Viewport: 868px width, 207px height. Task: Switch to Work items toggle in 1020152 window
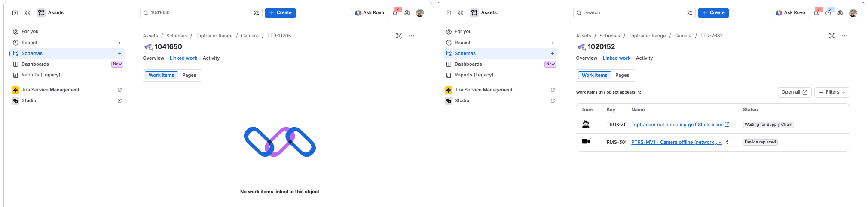coord(594,75)
